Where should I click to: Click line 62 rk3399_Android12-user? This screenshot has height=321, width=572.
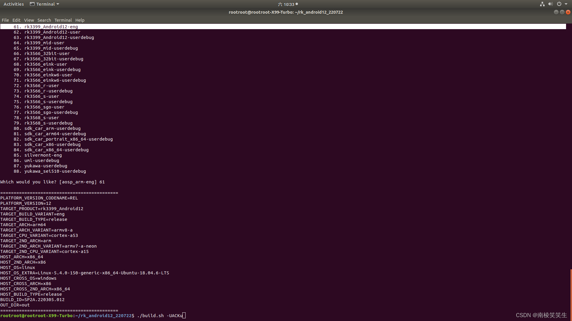tap(47, 32)
